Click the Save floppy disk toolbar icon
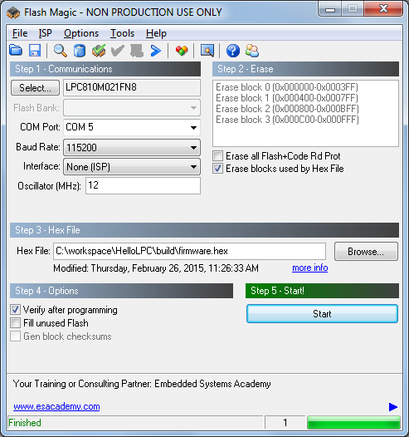The width and height of the screenshot is (409, 437). (x=35, y=51)
